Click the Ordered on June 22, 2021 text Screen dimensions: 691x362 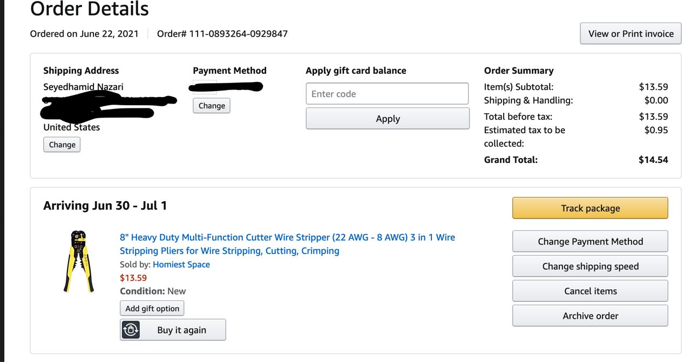pyautogui.click(x=84, y=33)
